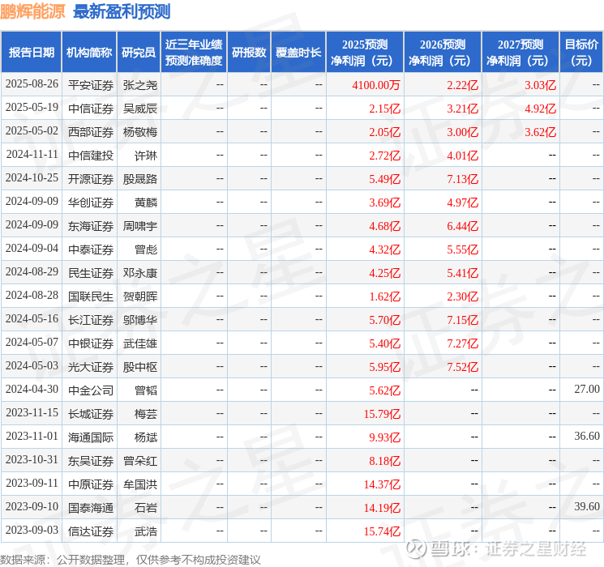Select the 光大证券 cell
This screenshot has width=604, height=567.
point(91,367)
